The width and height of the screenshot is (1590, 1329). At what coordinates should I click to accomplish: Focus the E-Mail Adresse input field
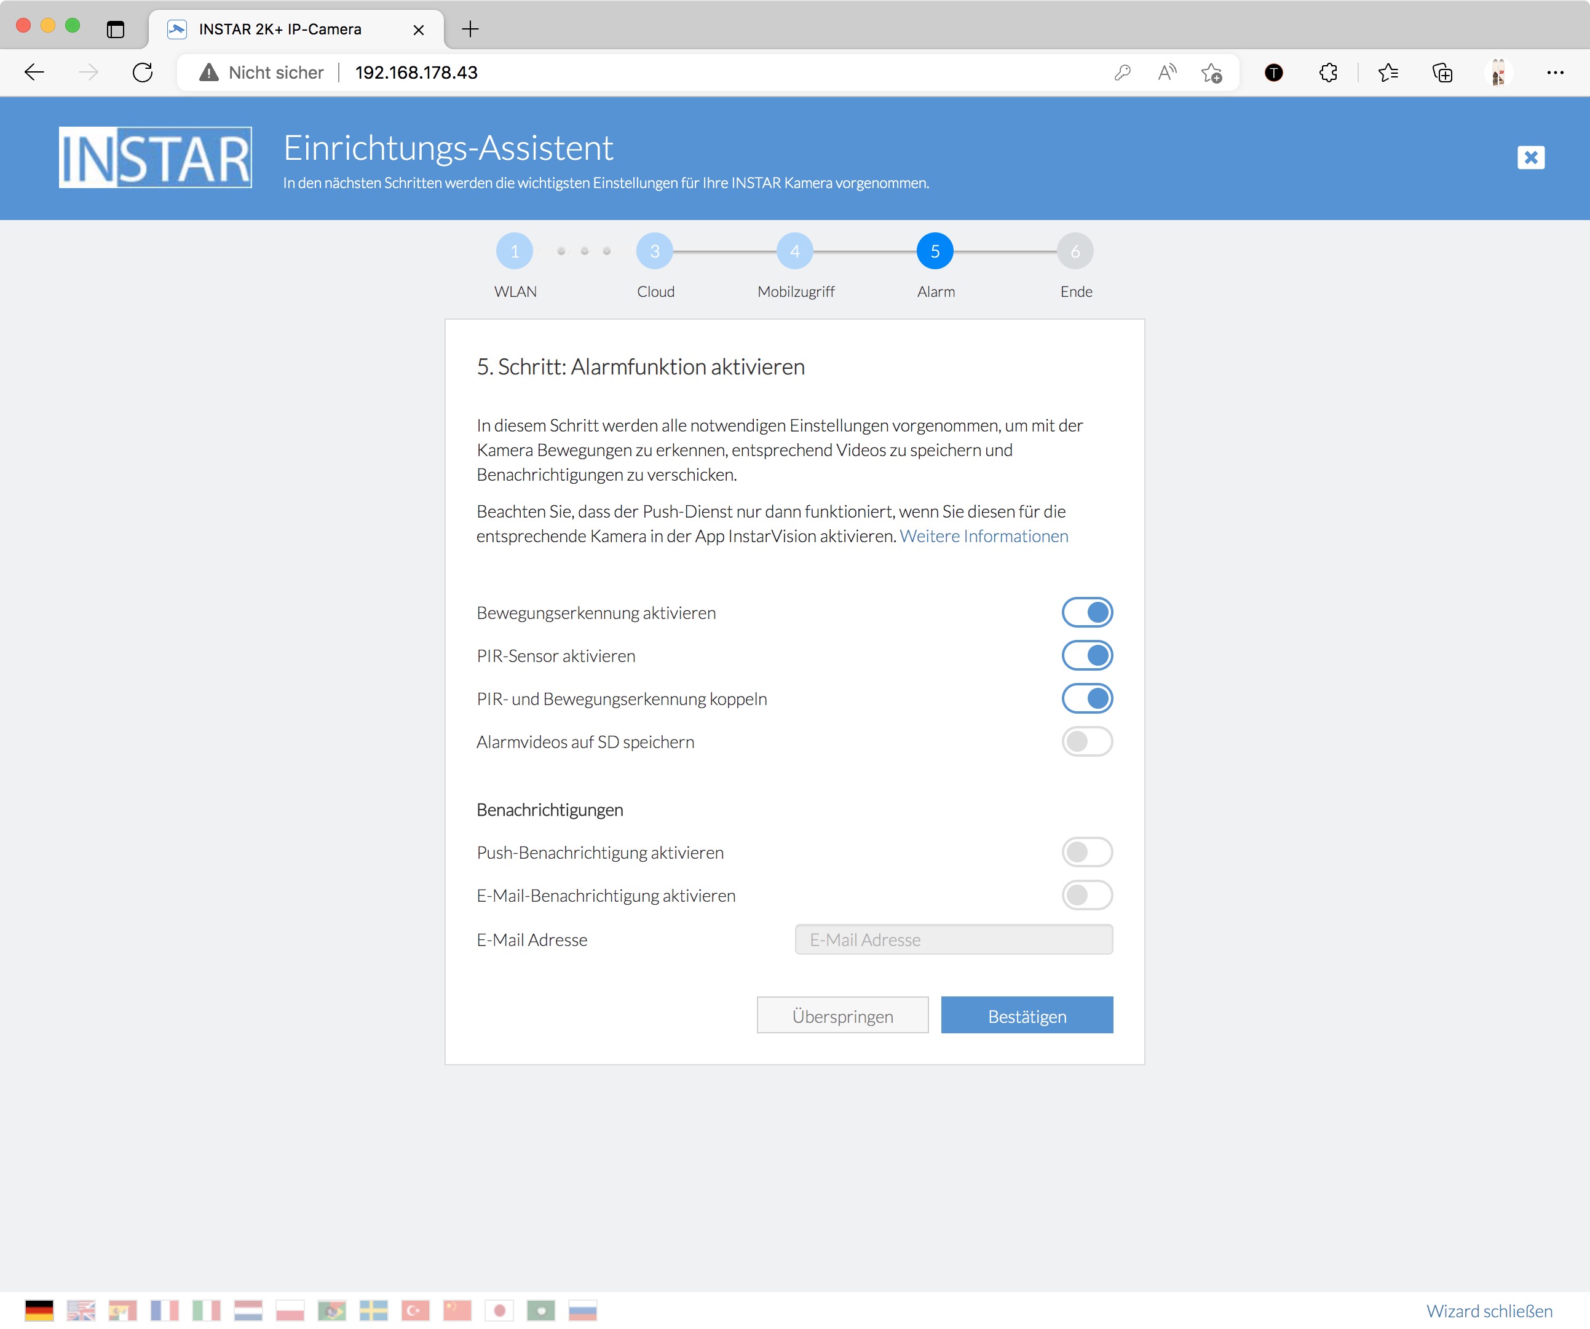(x=953, y=940)
